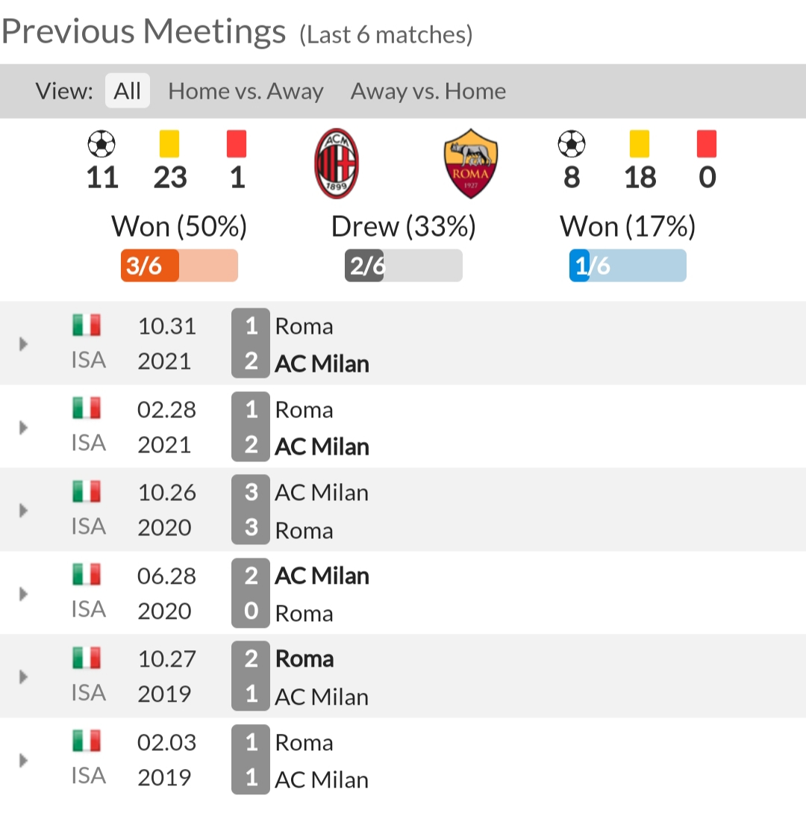Switch to Away vs. Home view
Viewport: 806px width, 822px height.
pyautogui.click(x=428, y=91)
